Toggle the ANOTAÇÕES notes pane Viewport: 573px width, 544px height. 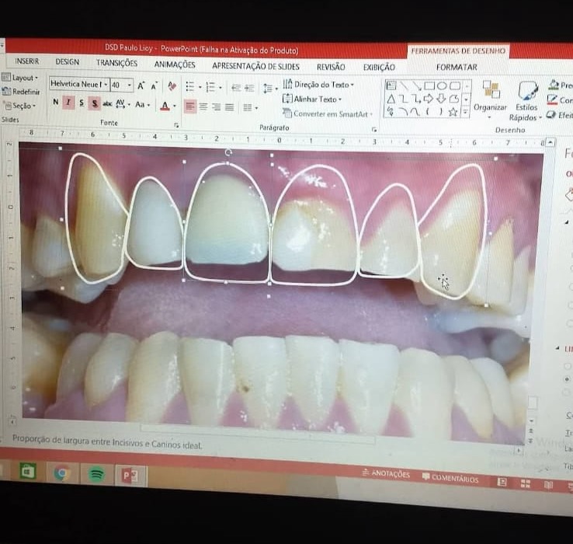(x=386, y=473)
